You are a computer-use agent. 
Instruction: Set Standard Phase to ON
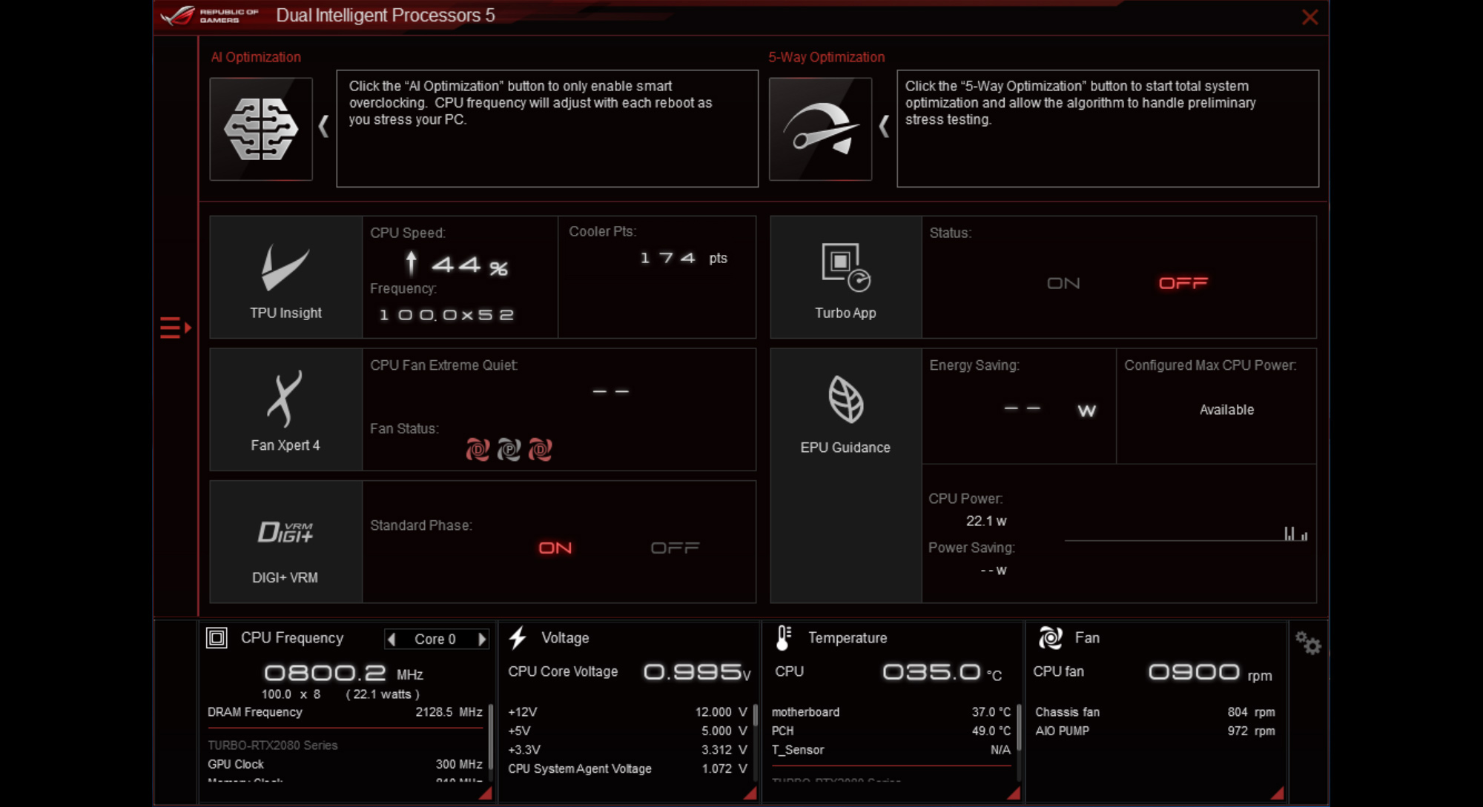point(555,548)
